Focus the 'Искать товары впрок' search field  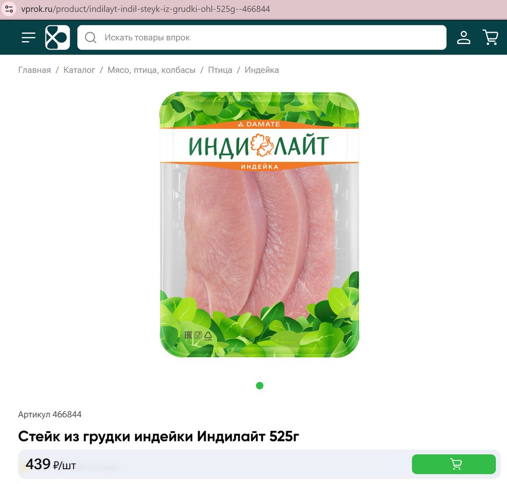(262, 38)
